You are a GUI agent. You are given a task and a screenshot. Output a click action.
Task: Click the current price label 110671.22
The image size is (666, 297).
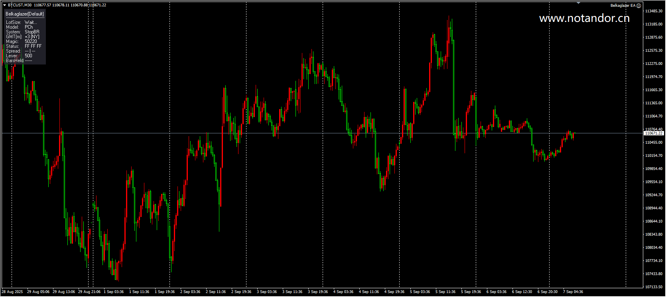point(654,133)
